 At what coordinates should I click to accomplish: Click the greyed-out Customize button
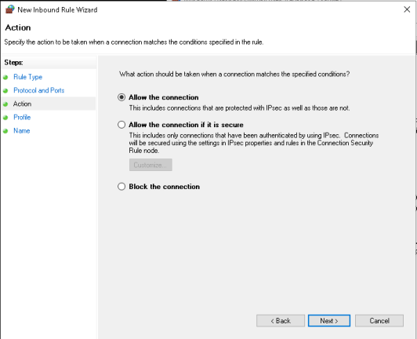(x=150, y=165)
